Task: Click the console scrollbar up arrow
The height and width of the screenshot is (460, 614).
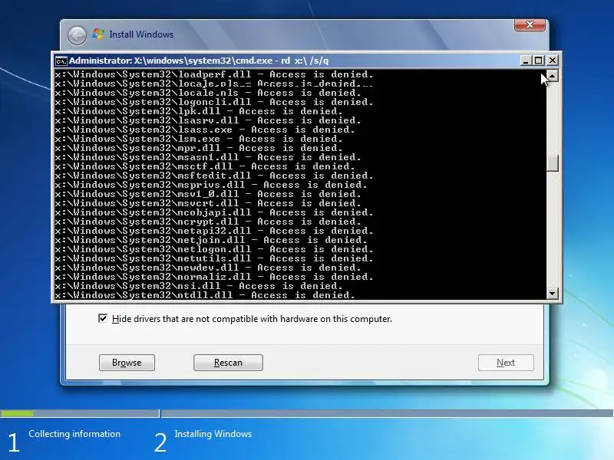Action: (x=552, y=75)
